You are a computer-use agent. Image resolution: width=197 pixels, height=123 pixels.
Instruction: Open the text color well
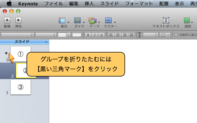(x=77, y=35)
